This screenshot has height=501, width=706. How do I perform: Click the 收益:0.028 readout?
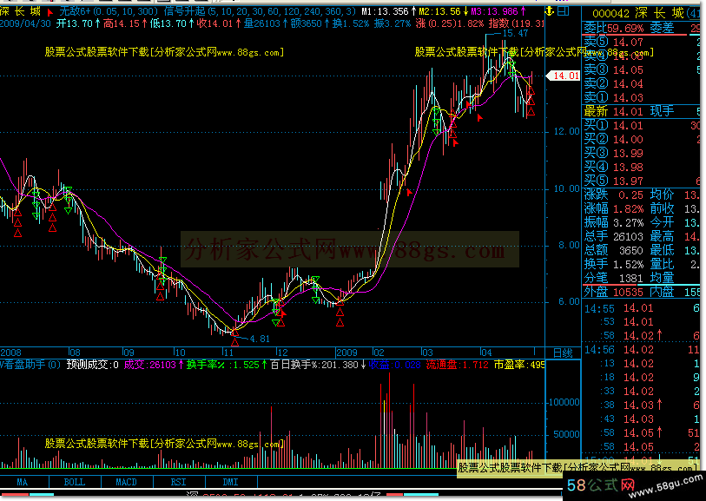click(394, 365)
